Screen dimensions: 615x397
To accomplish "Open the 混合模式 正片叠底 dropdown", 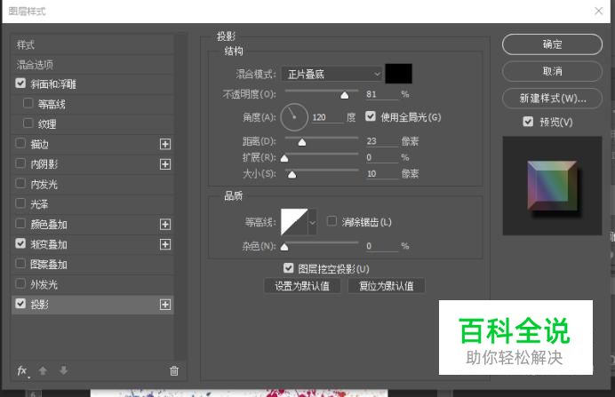I will pos(332,74).
